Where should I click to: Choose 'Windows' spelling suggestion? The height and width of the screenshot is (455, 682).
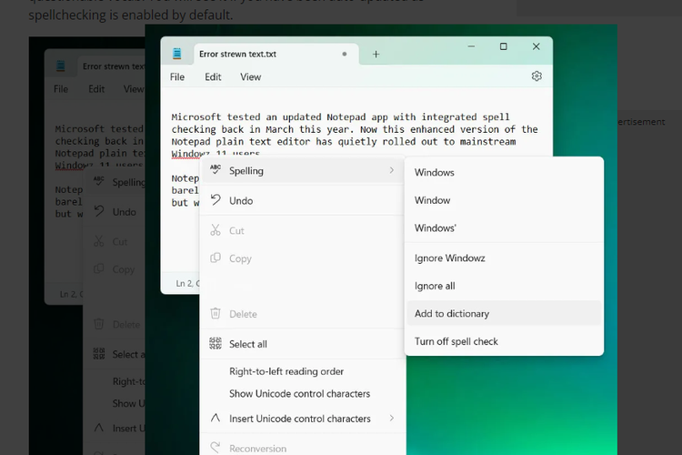pyautogui.click(x=435, y=172)
